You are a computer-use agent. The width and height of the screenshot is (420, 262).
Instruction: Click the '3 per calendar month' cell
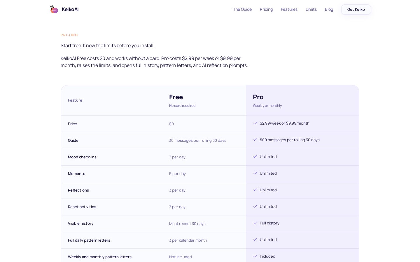pos(188,240)
